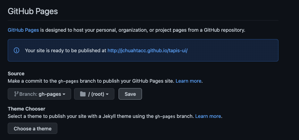Open the published site URL link
This screenshot has width=299, height=140.
pyautogui.click(x=147, y=51)
